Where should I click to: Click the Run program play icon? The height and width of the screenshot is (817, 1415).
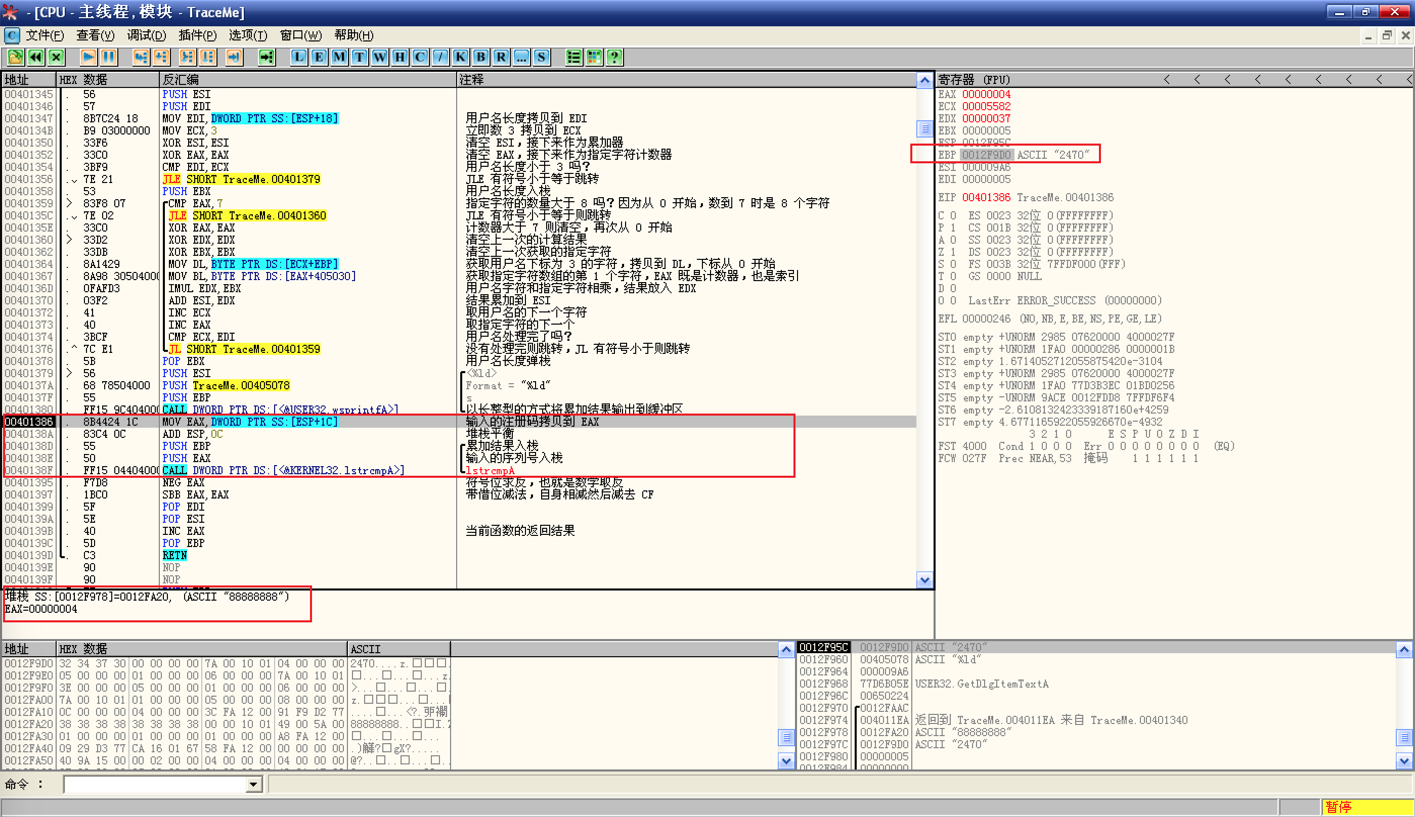coord(88,57)
